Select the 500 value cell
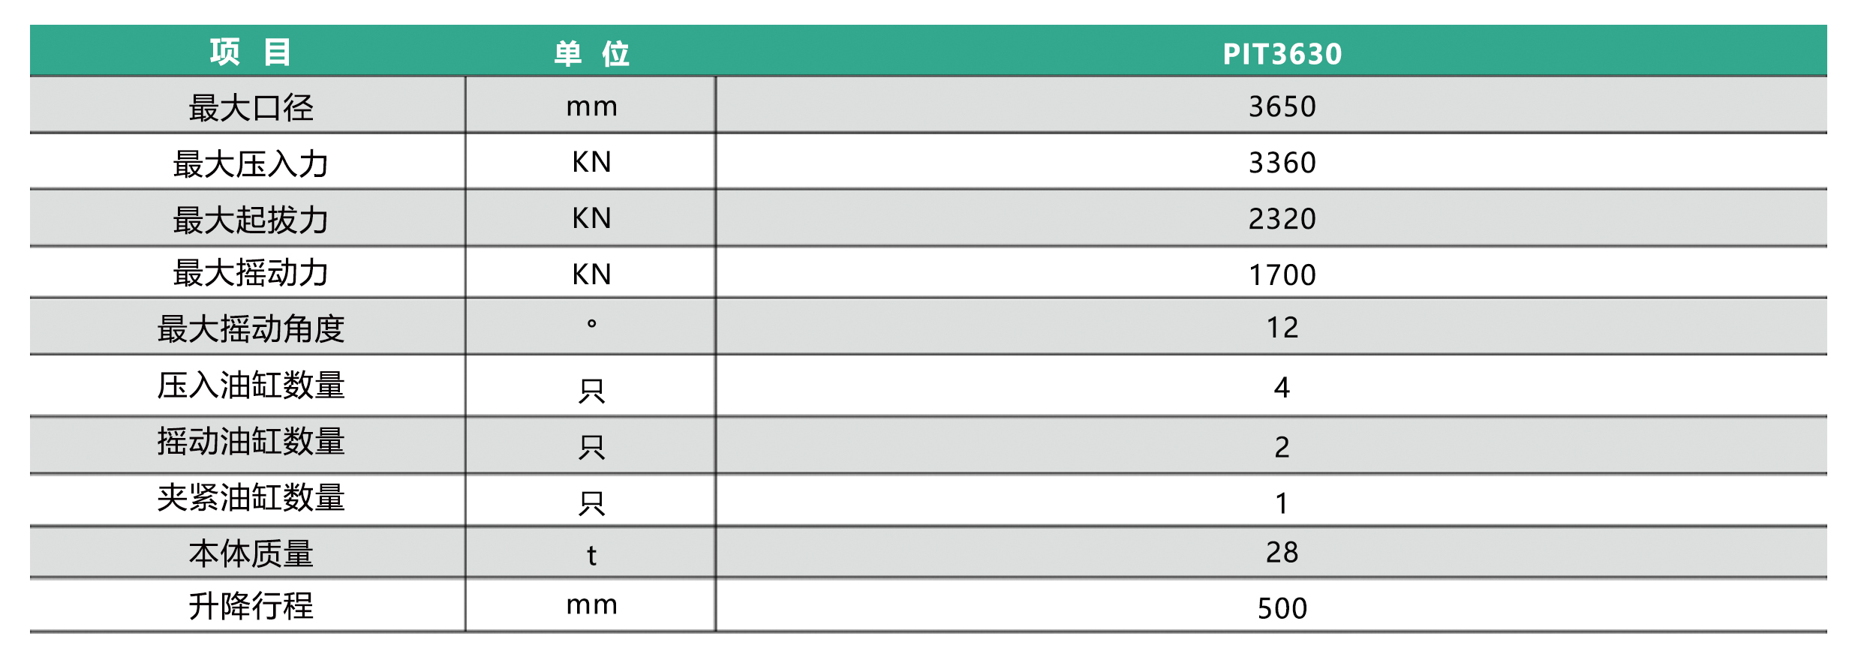Screen dimensions: 1861x663 pos(1282,607)
